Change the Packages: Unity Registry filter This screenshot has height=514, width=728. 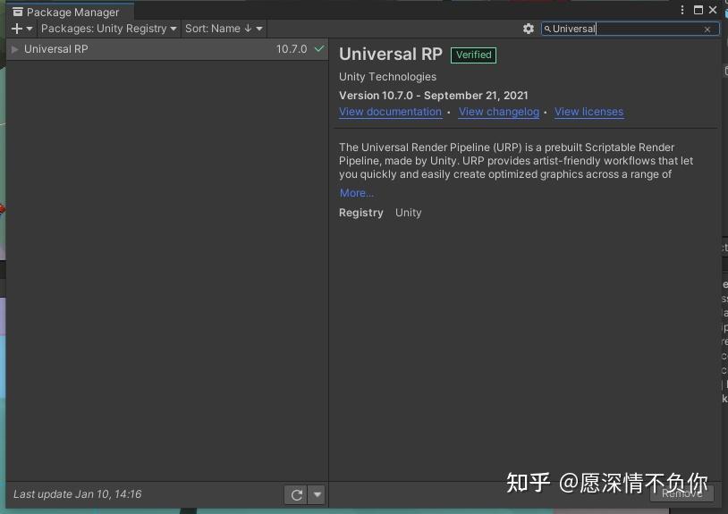click(108, 29)
